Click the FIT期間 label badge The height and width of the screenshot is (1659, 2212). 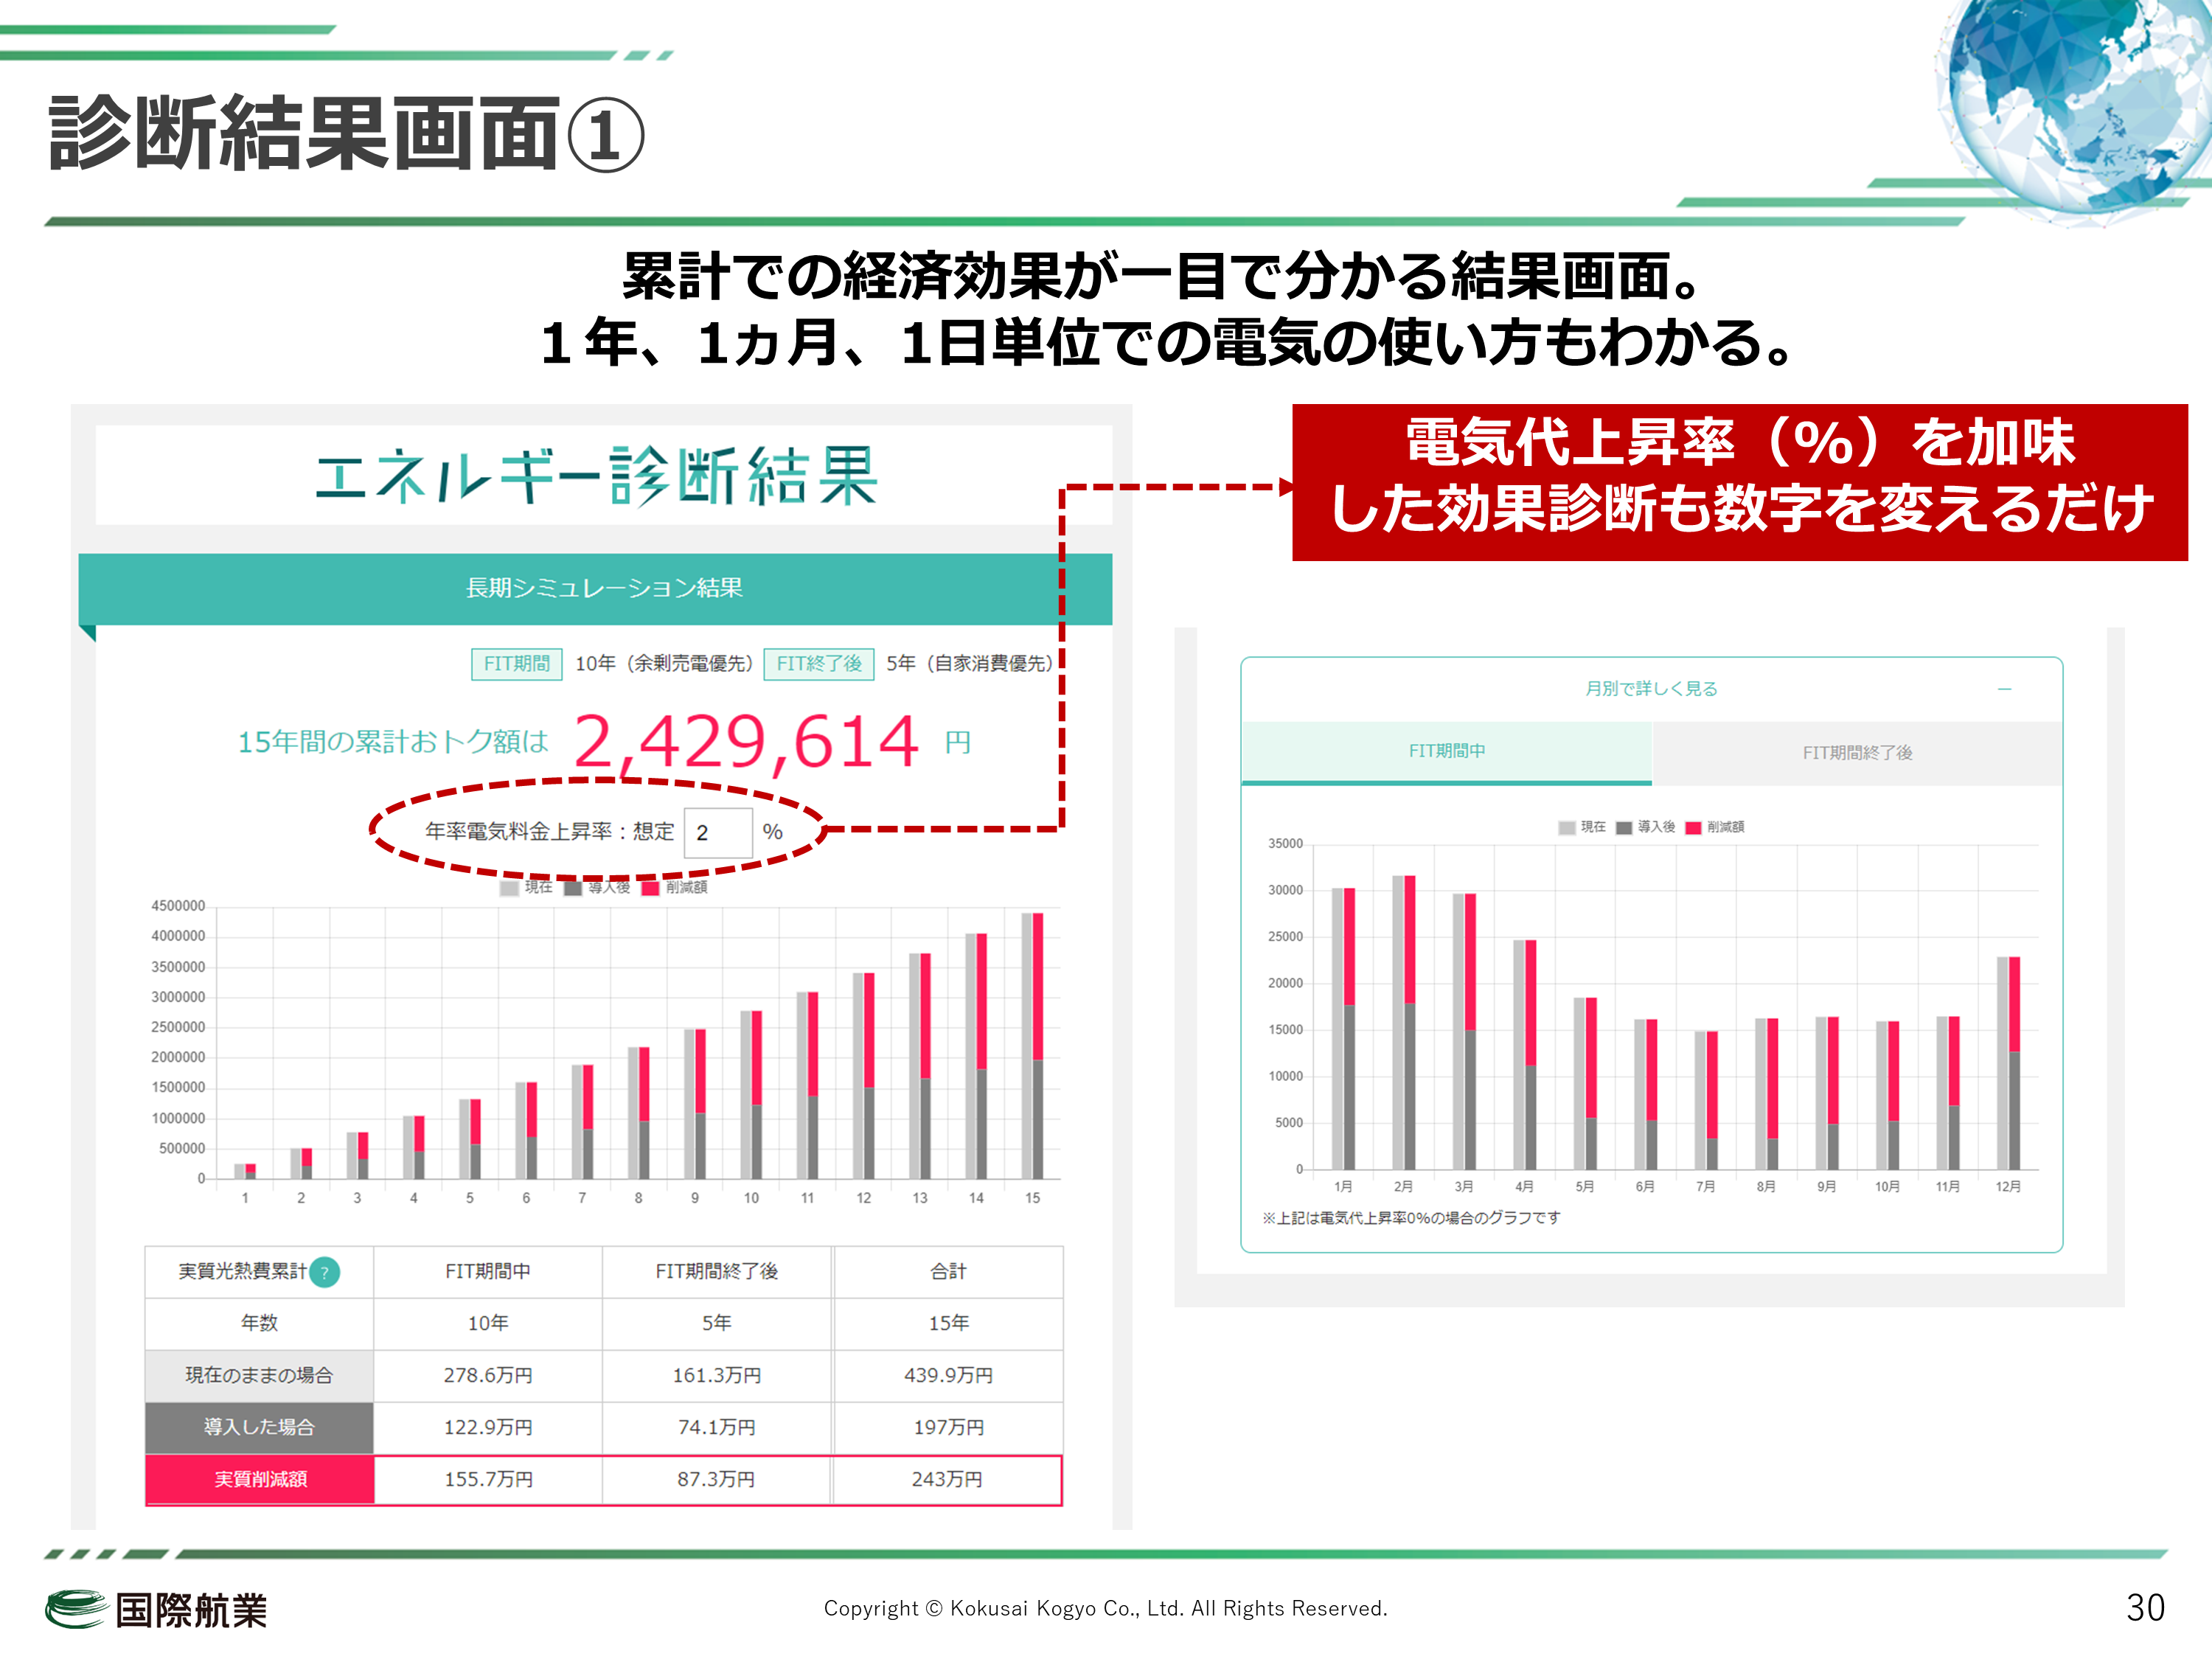[516, 664]
